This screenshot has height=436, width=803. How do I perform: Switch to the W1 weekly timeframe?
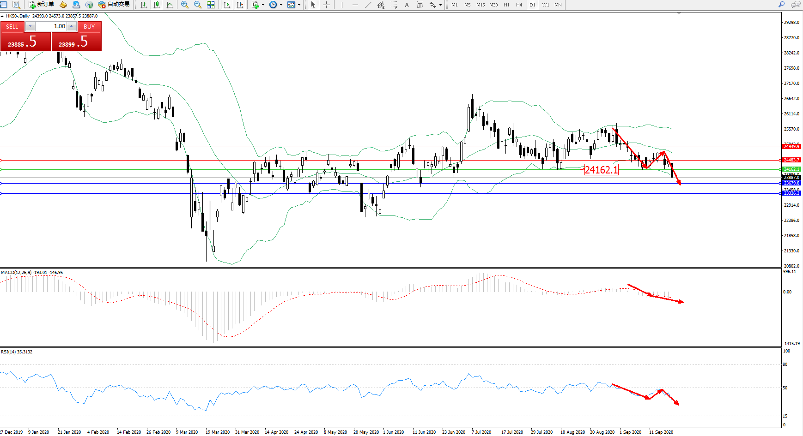(x=545, y=5)
